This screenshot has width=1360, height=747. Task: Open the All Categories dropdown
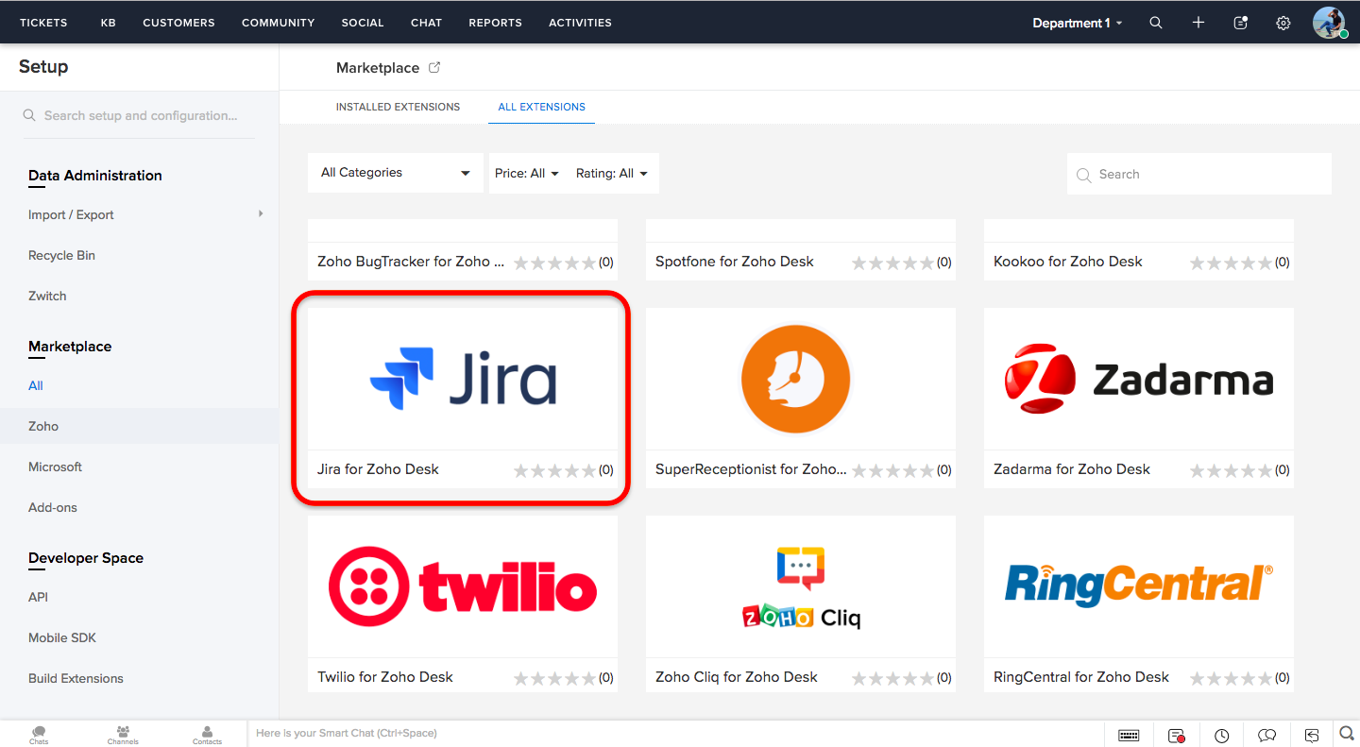point(396,173)
